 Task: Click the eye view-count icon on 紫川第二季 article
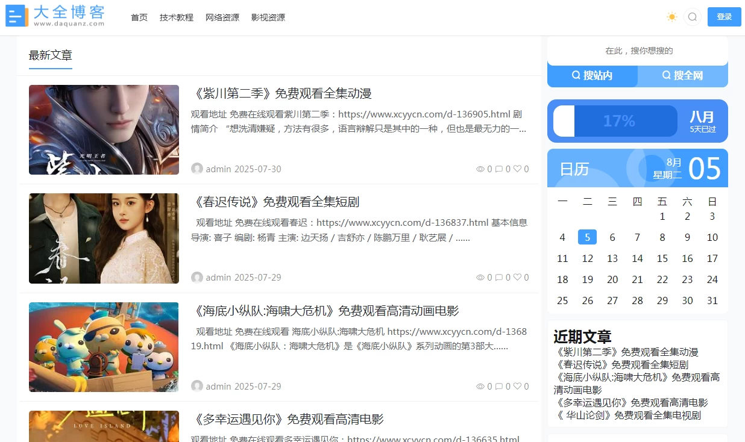[480, 169]
